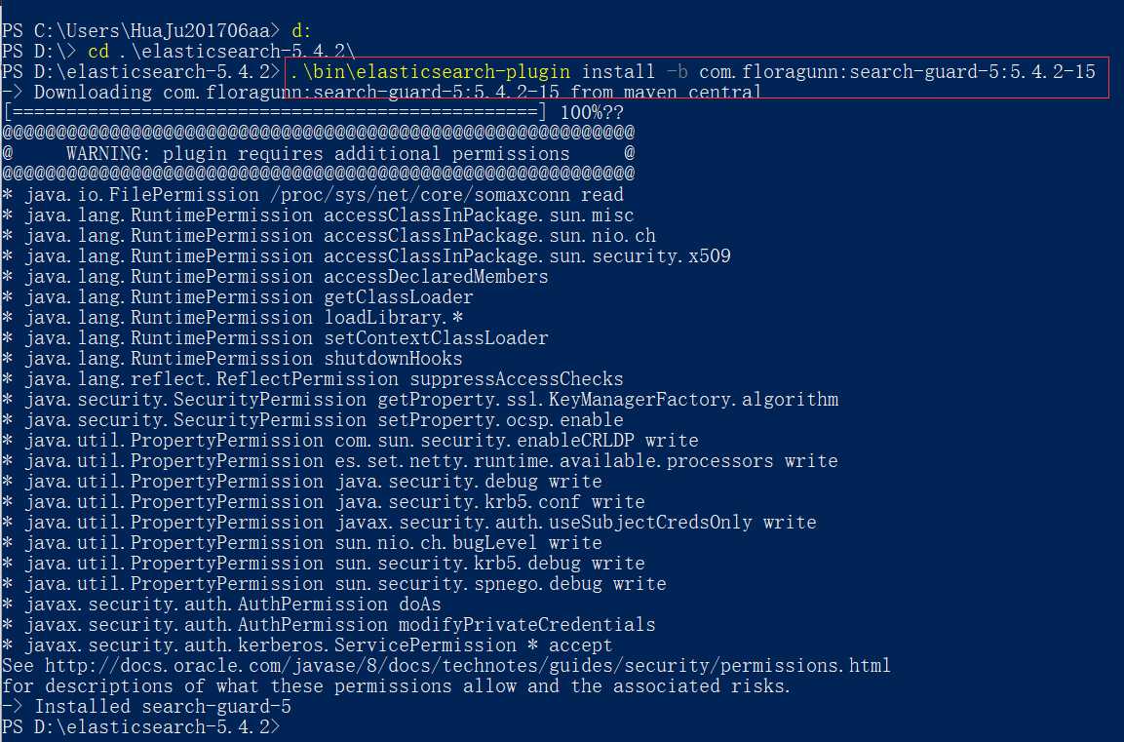Screen dimensions: 1124x742
Task: Click the enableCRLDP write PropertyPermission line
Action: tap(350, 440)
